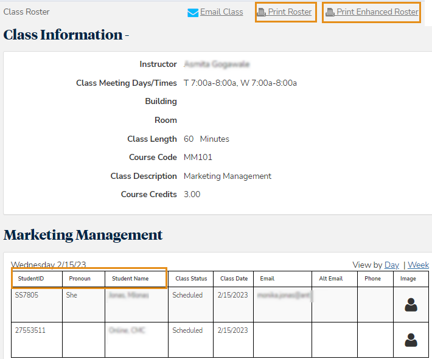Switch roster view to Day
This screenshot has height=359, width=432.
392,265
